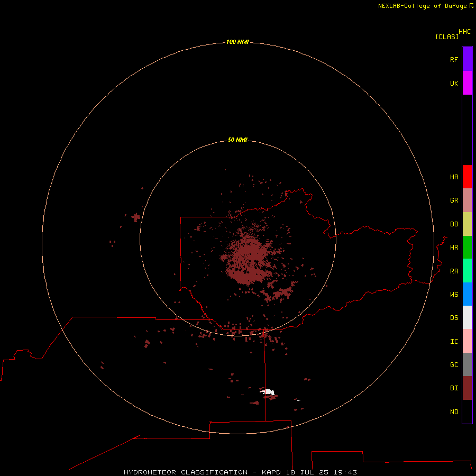Screen dimensions: 476x476
Task: Click the KAPD radar site identifier
Action: [271, 472]
